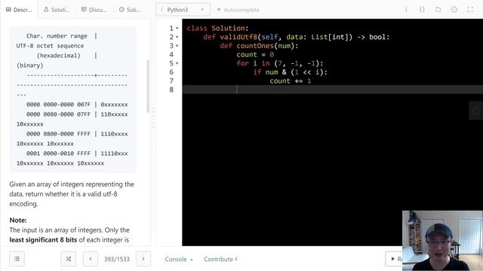
Task: Click '0000 0080-0000 07FF' table row
Action: point(77,114)
